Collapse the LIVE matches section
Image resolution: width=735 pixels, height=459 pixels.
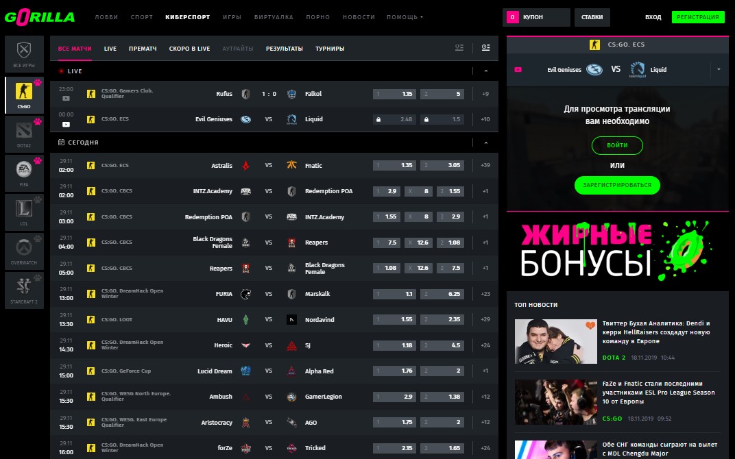pos(485,71)
